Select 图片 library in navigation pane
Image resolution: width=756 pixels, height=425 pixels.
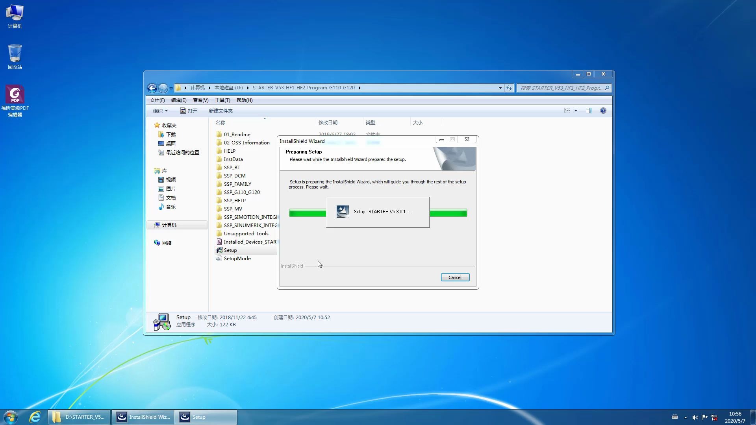click(x=167, y=188)
